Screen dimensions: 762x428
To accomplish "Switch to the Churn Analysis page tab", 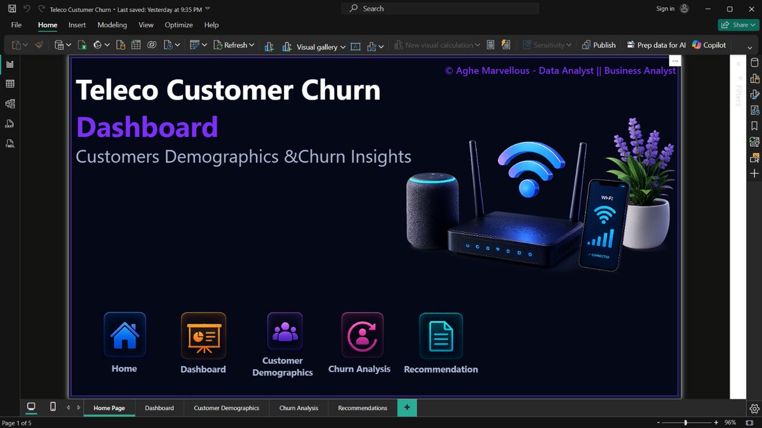I will point(298,408).
